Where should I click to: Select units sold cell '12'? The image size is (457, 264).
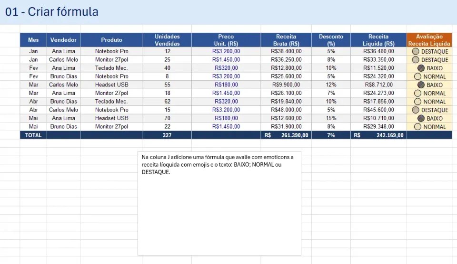click(x=167, y=51)
